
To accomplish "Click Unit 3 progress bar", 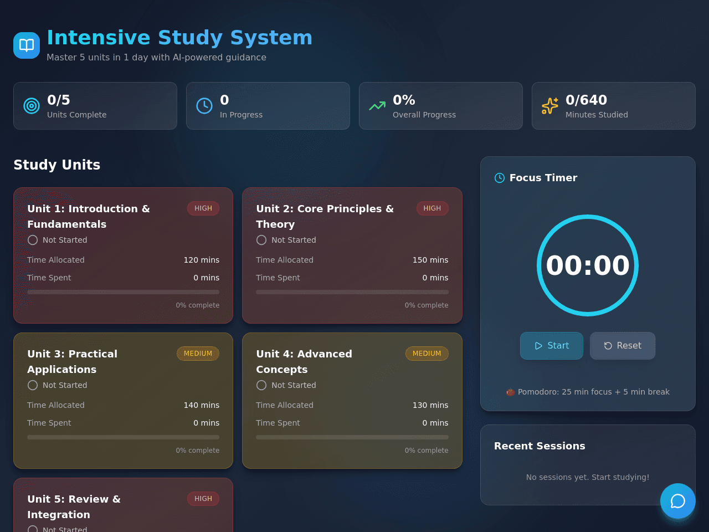I will tap(123, 437).
